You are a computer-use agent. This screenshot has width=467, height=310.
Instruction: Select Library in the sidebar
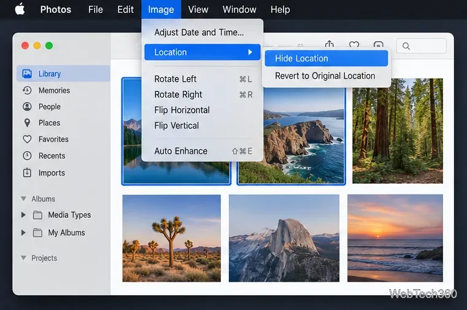(x=63, y=74)
